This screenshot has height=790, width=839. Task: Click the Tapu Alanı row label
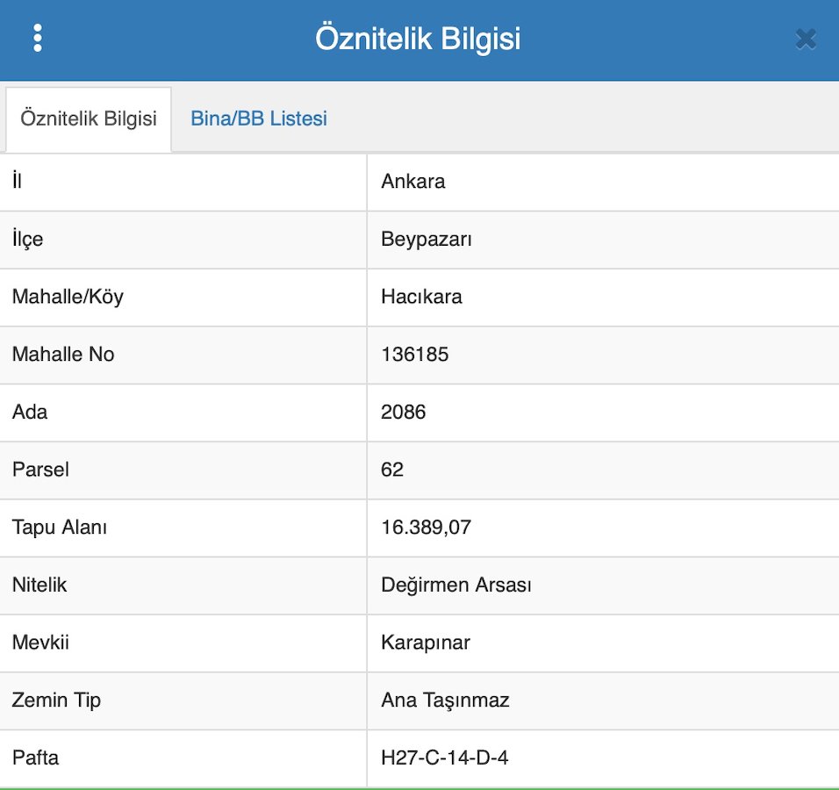click(60, 528)
